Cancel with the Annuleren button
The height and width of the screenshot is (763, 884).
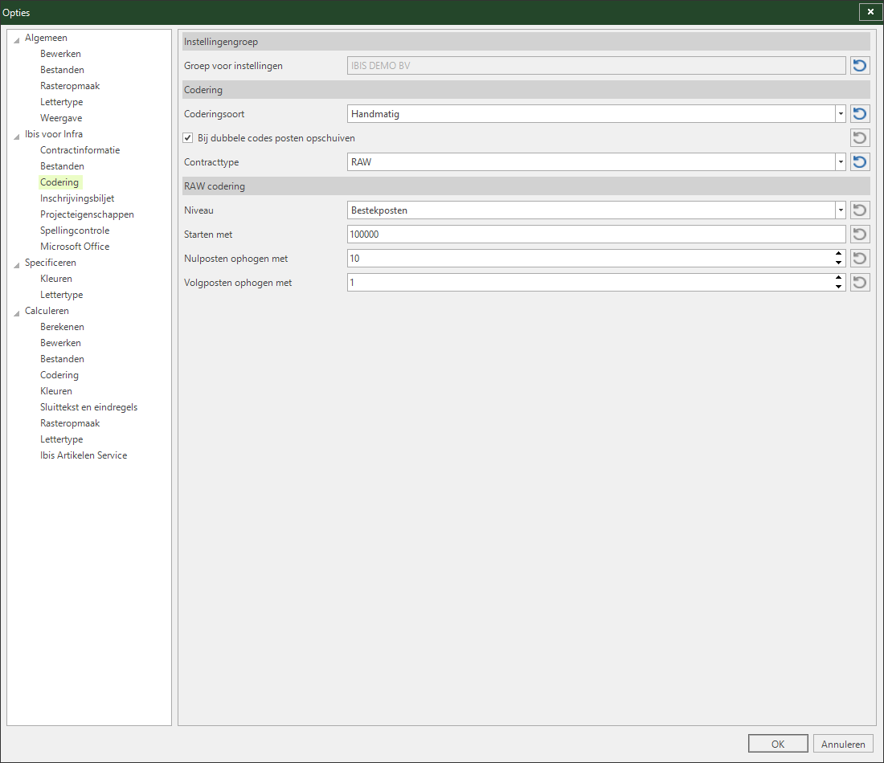[843, 744]
